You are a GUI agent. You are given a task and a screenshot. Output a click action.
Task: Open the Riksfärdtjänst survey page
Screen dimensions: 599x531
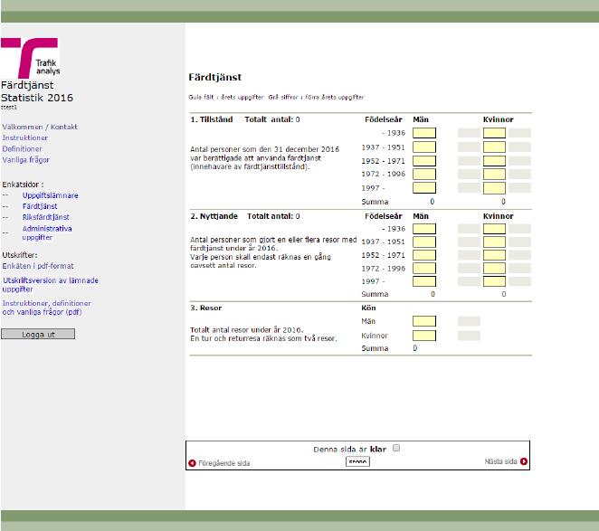[45, 217]
